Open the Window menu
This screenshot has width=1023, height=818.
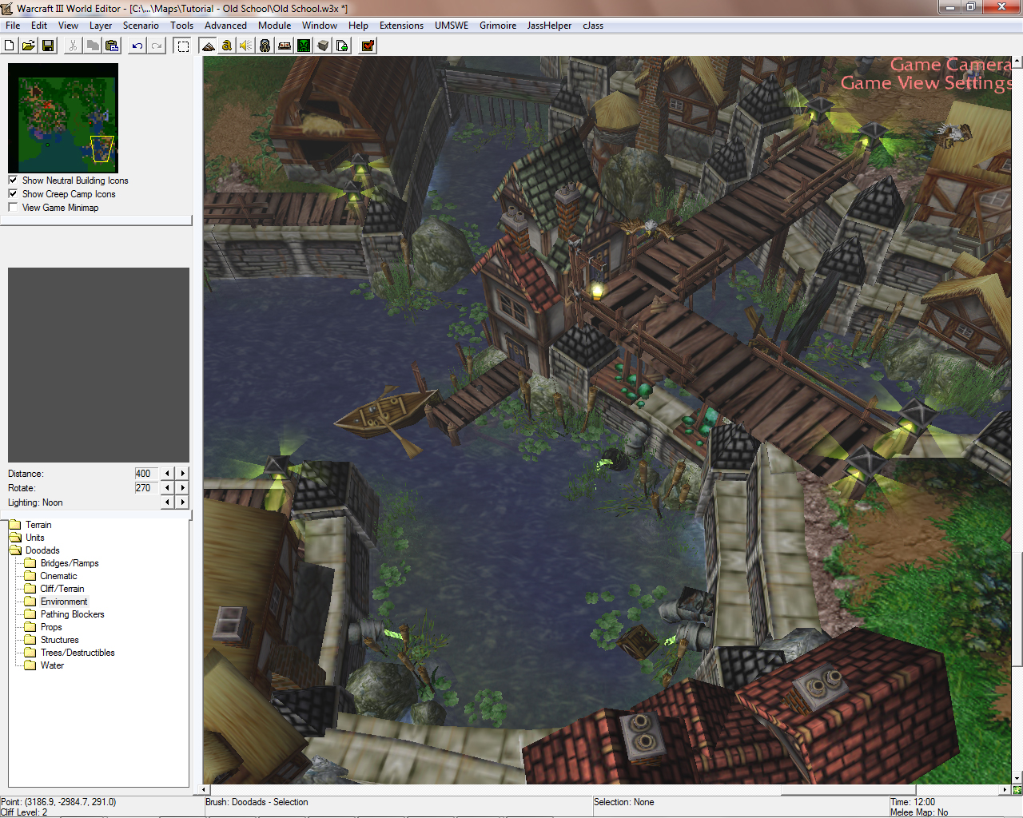pos(320,26)
